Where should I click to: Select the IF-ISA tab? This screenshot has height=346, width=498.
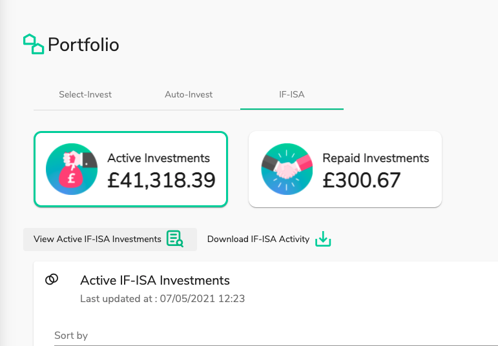292,95
